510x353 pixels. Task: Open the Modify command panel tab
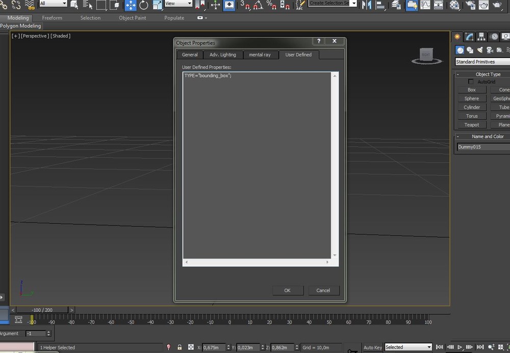[469, 37]
